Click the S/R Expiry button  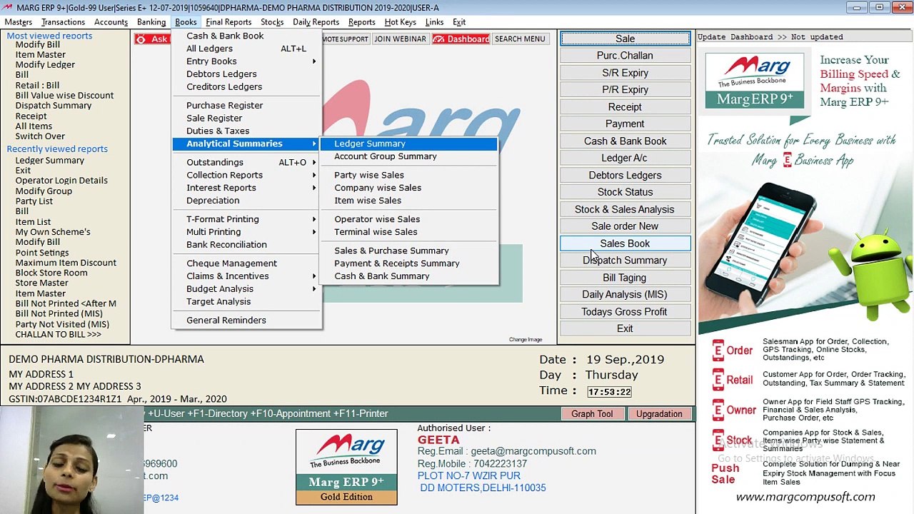[x=625, y=73]
